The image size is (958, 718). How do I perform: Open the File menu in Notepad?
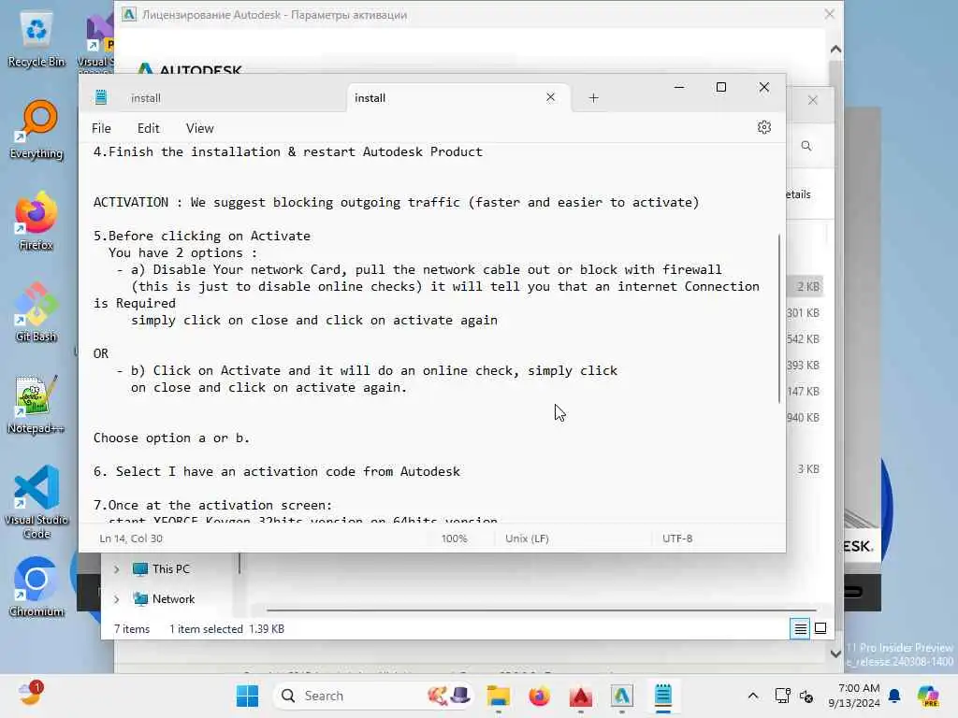pos(101,128)
